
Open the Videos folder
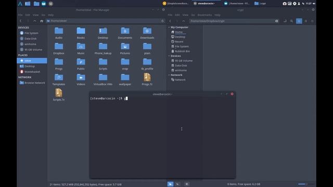coord(81,79)
